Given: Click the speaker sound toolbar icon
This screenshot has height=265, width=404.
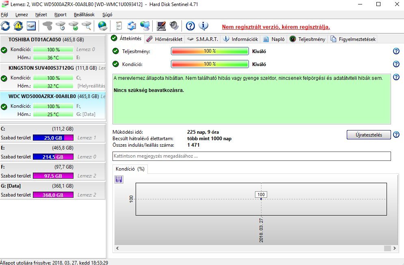Looking at the screenshot, I should tap(174, 26).
